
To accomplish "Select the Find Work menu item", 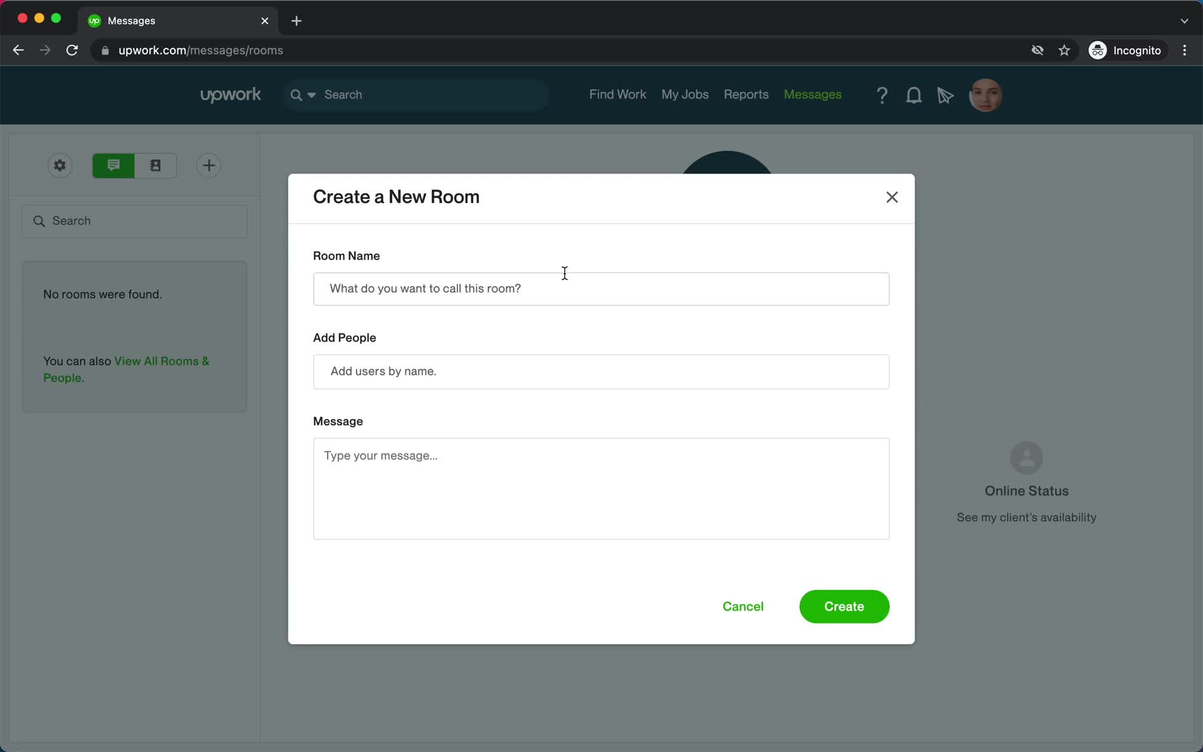I will coord(618,95).
